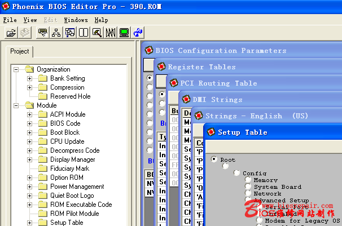Click the Advanced Setup label in Setup Table

pyautogui.click(x=281, y=200)
